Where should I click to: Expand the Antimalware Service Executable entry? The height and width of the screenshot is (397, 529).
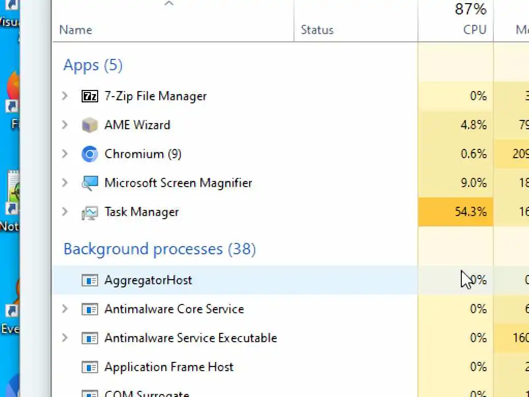[65, 338]
